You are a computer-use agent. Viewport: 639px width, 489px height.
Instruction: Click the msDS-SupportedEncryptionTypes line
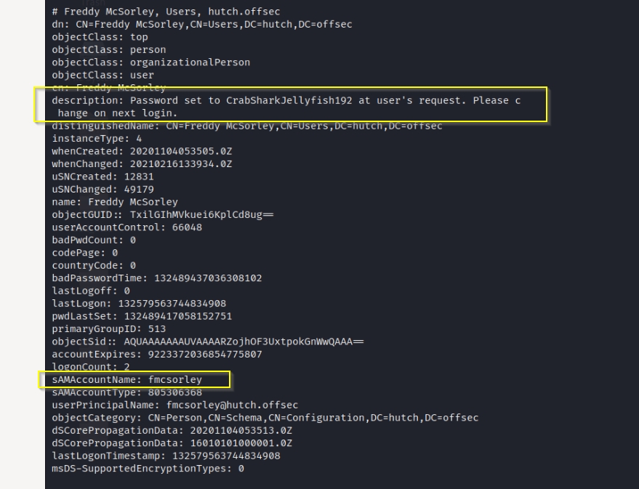(x=148, y=469)
